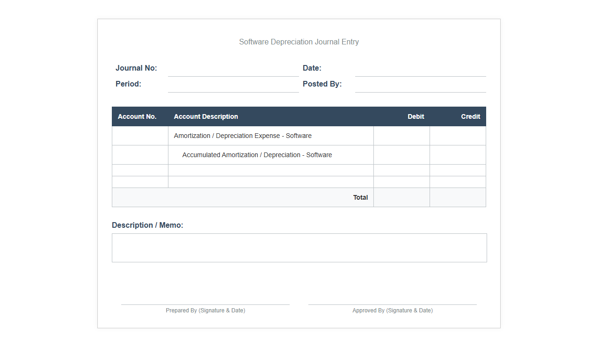Select Debit cell for Accumulated Amortization row
Screen dimensions: 598x347
tap(401, 155)
